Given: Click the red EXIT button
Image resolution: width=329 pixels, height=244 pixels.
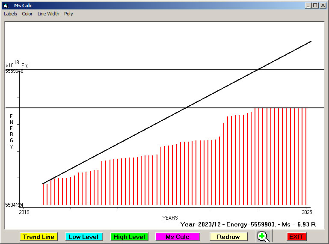Looking at the screenshot, I should pos(296,237).
